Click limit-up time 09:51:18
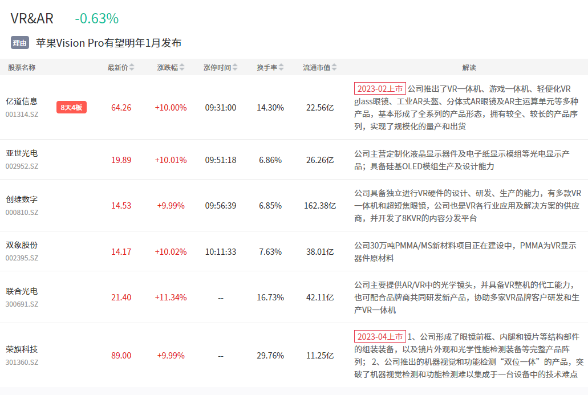Image resolution: width=588 pixels, height=395 pixels. click(221, 160)
